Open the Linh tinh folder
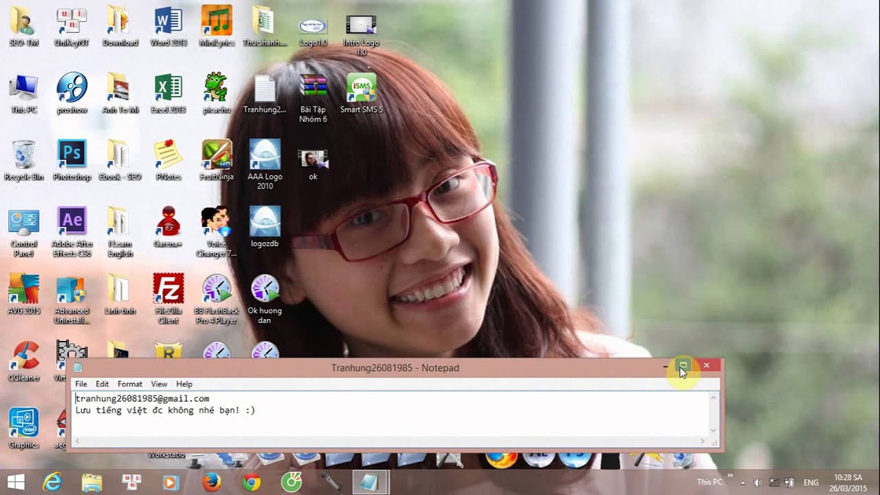880x495 pixels. point(120,294)
